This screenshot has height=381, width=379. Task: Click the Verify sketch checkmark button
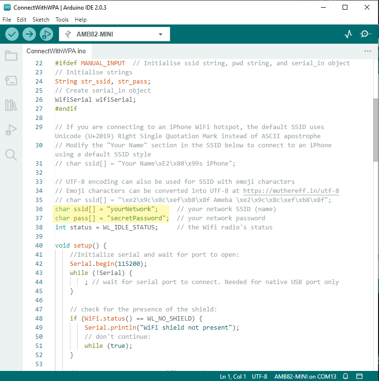coord(12,34)
